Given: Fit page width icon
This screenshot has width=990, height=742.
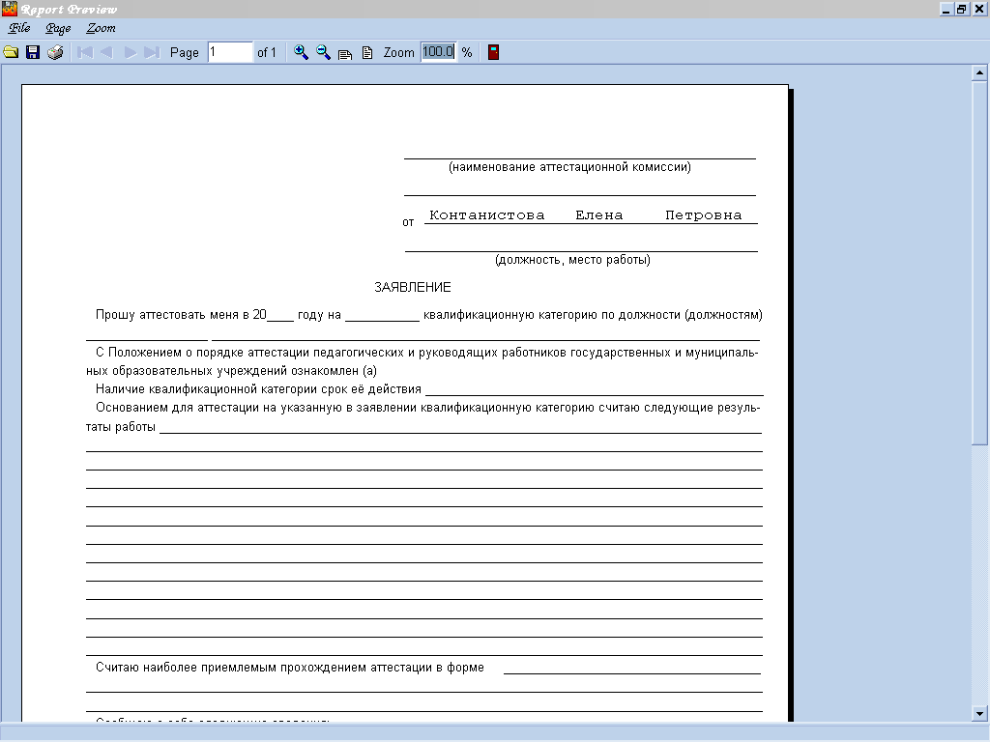Looking at the screenshot, I should pyautogui.click(x=345, y=54).
